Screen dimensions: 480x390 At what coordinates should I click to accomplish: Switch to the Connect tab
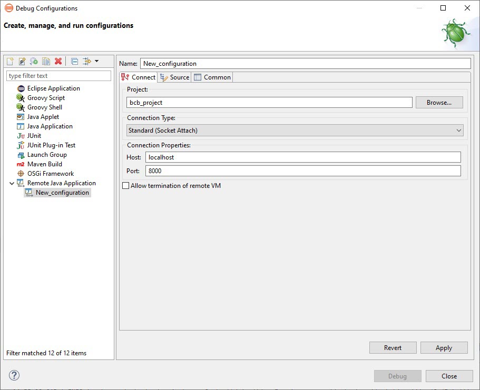tap(139, 77)
